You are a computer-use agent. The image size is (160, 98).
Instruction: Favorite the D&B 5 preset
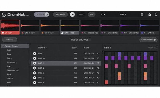click(98, 73)
